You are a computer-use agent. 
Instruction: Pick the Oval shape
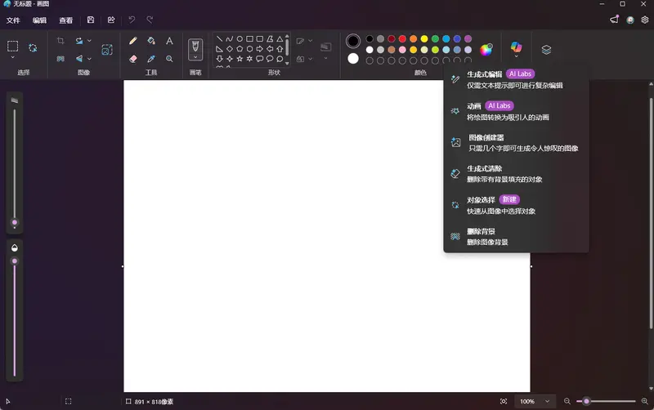[240, 38]
